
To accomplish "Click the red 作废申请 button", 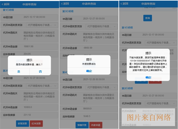I will point(96,125).
